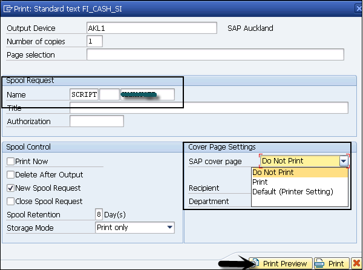
Task: Click the spool request Title field
Action: coord(209,108)
